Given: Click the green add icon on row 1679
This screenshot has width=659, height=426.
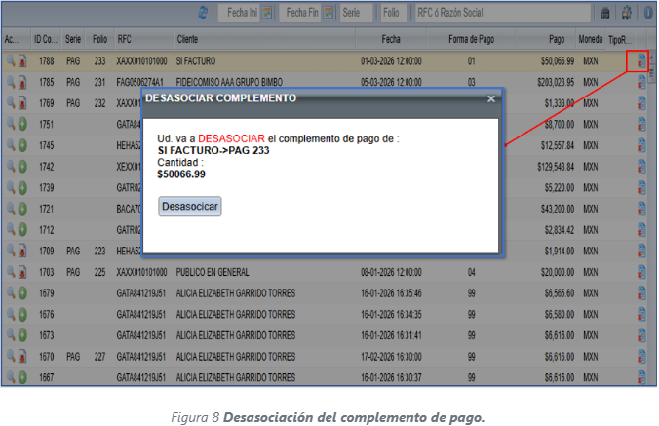Looking at the screenshot, I should (21, 292).
